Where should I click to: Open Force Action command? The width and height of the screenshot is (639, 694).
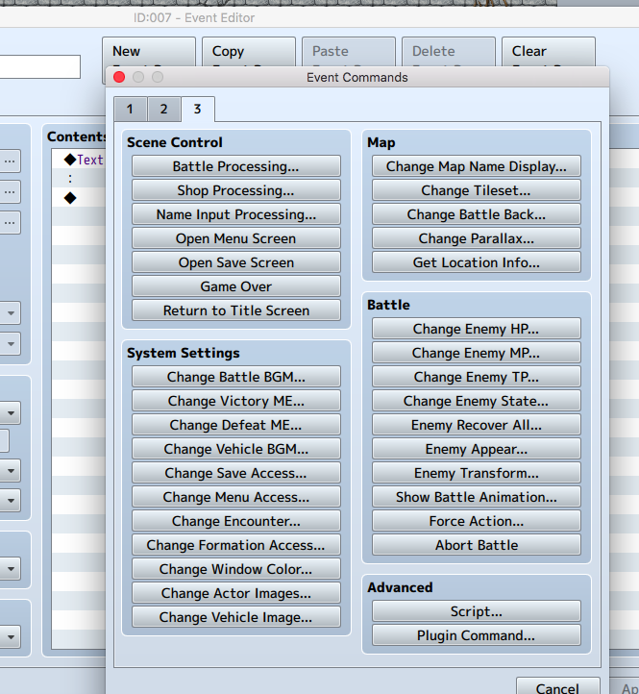[x=477, y=521]
